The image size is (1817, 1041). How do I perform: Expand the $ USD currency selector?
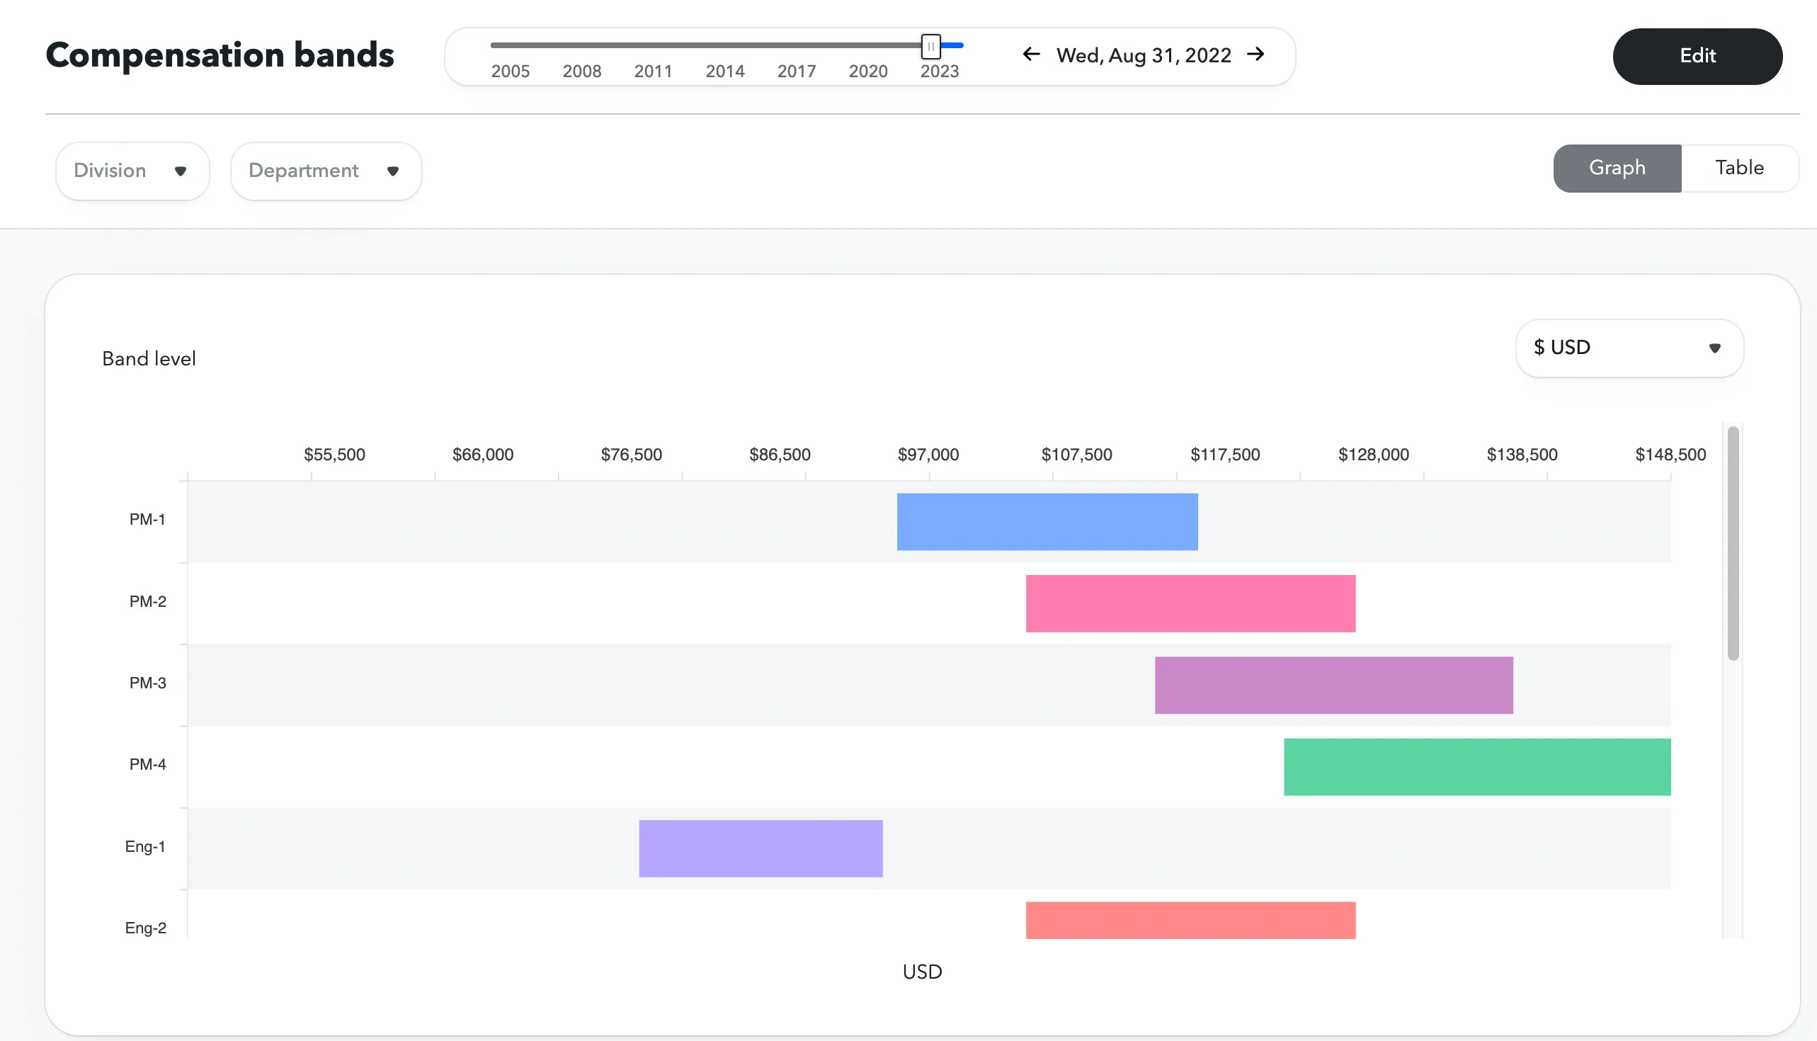point(1629,348)
